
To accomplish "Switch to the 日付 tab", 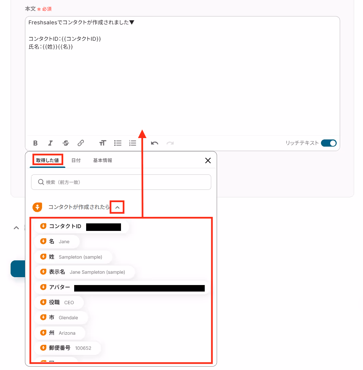I will 76,160.
